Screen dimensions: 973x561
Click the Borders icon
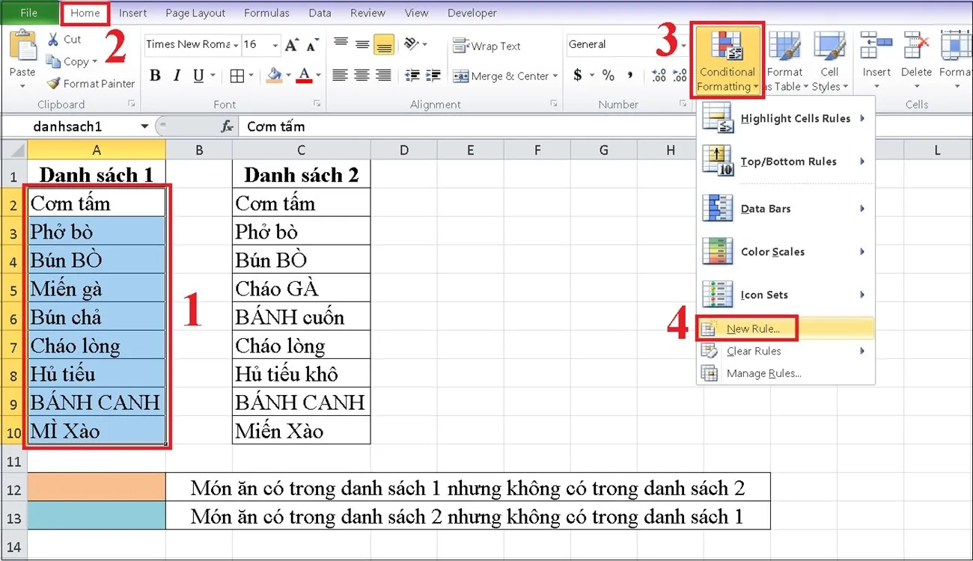click(x=237, y=76)
